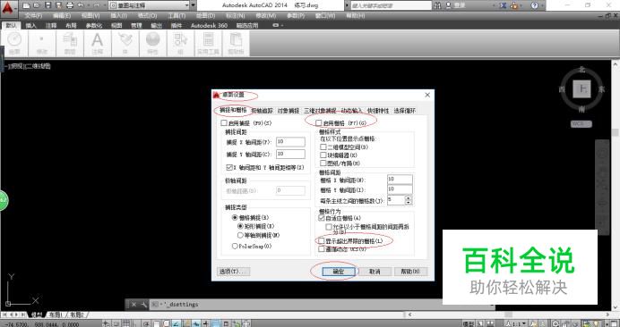Image resolution: width=620 pixels, height=327 pixels.
Task: Click the command line wrench customize icon
Action: pyautogui.click(x=143, y=304)
